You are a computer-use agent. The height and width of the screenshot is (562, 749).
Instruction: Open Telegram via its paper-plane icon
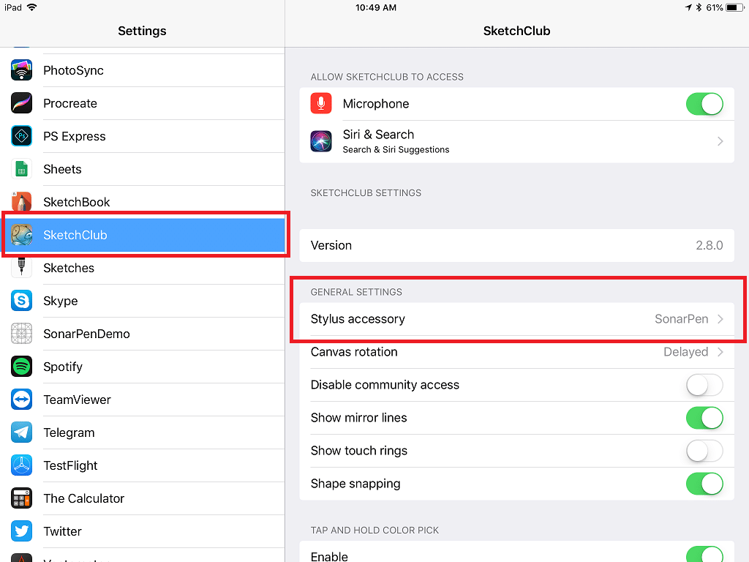click(x=22, y=432)
